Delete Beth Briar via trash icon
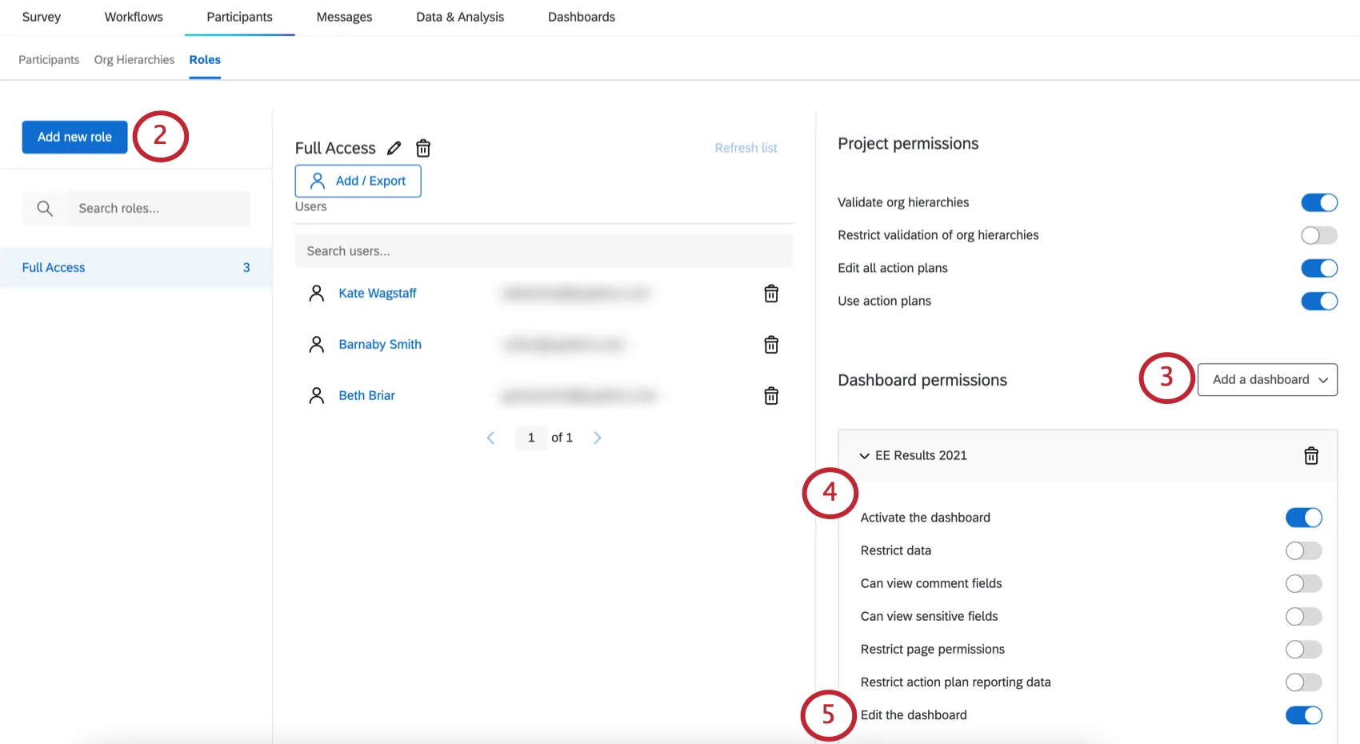 pyautogui.click(x=770, y=395)
